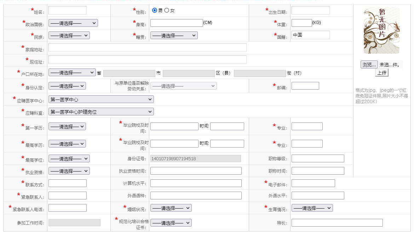The width and height of the screenshot is (414, 234).
Task: Click into the 家庭地址 field
Action: [x=147, y=47]
